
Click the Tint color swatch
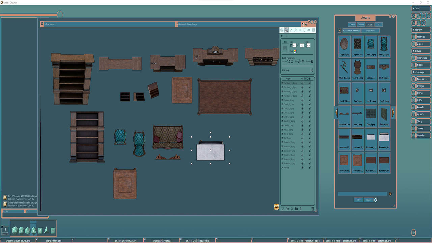295,51
